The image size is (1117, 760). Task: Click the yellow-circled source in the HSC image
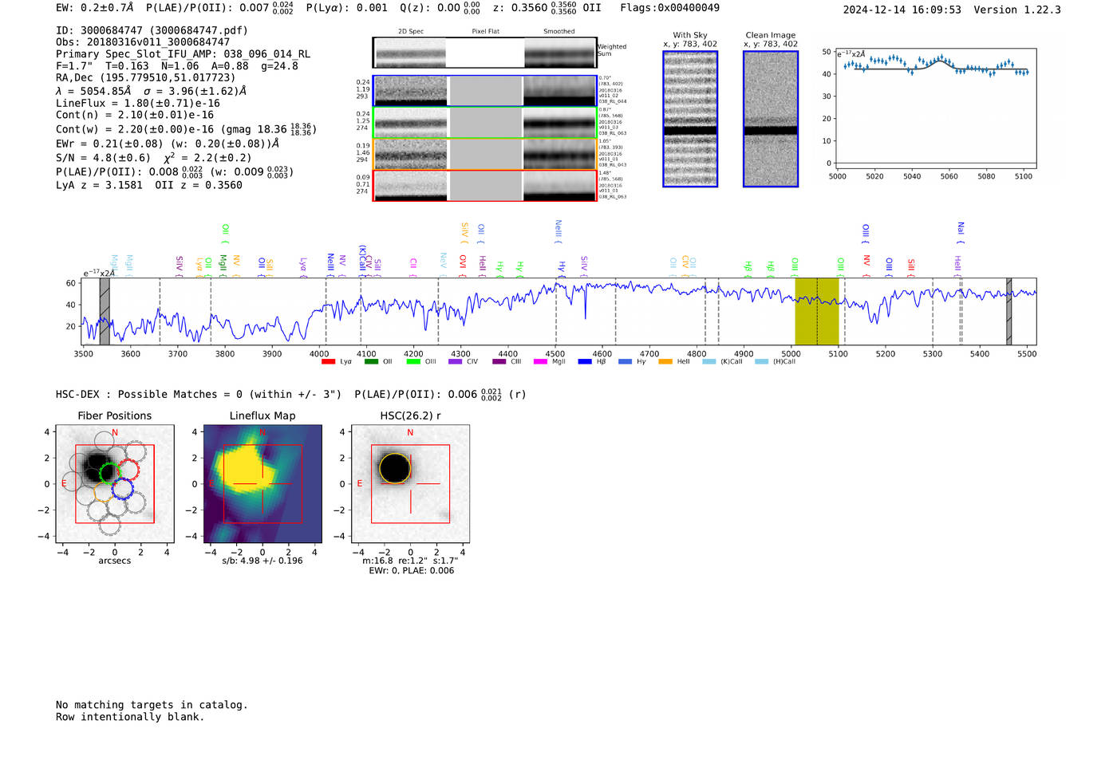(395, 468)
